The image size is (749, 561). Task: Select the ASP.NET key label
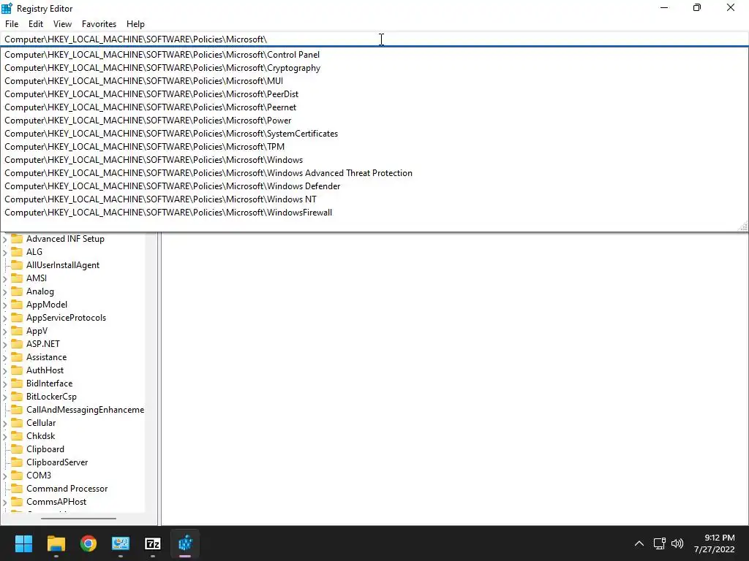43,344
